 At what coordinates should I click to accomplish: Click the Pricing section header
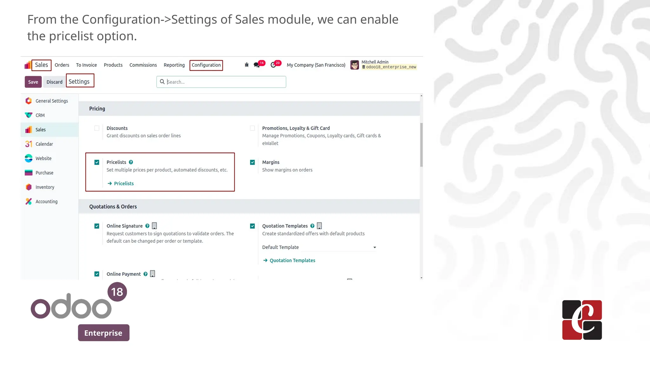tap(249, 108)
